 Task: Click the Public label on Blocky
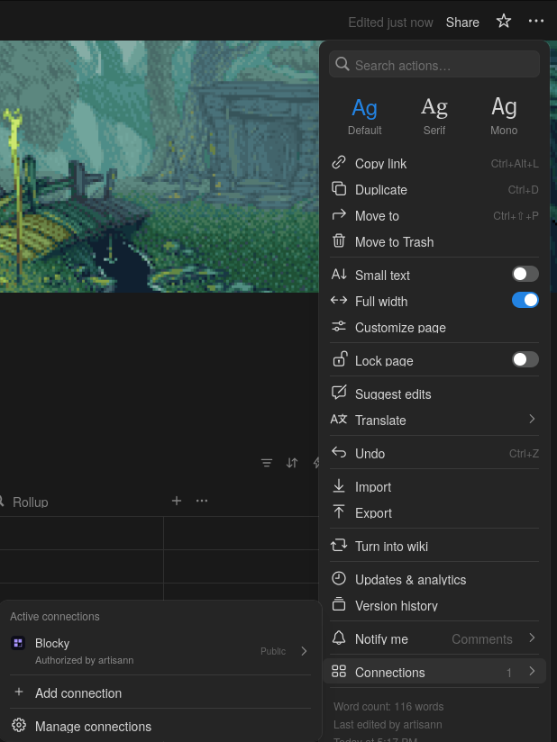coord(273,651)
